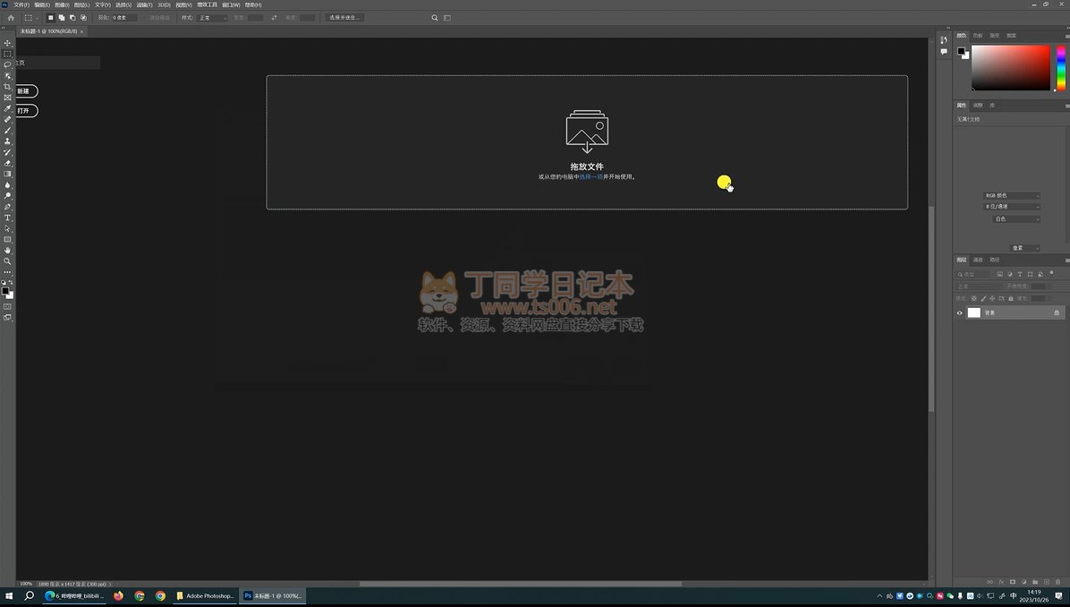The image size is (1070, 607).
Task: Switch to the 通道 channels tab
Action: 978,260
